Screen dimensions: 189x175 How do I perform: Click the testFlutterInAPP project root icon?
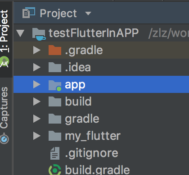click(x=39, y=34)
